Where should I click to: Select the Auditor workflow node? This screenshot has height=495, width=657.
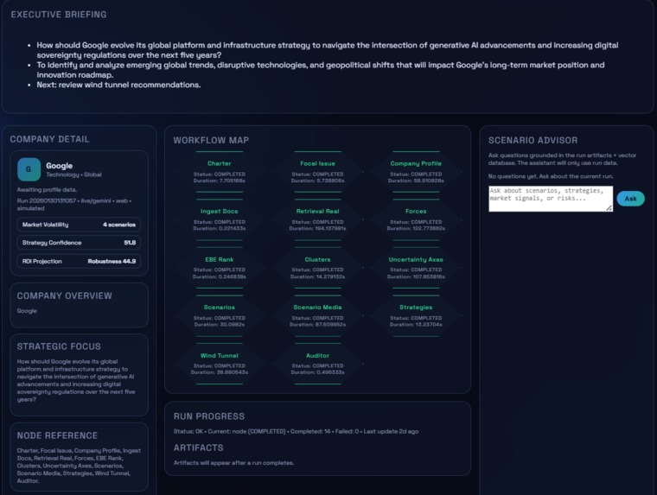pyautogui.click(x=317, y=364)
